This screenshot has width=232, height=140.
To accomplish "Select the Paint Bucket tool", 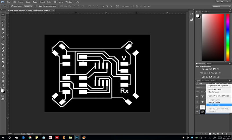I will tap(3, 55).
